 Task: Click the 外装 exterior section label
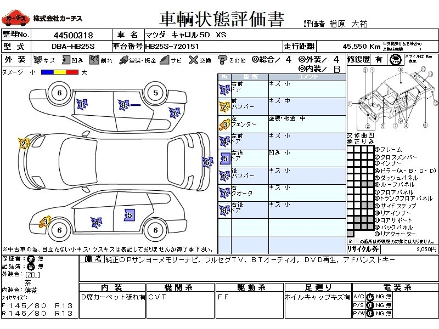point(15,59)
